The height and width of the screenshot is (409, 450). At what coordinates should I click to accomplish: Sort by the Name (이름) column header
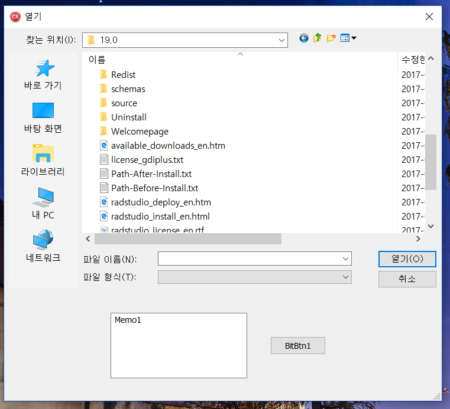tap(97, 60)
